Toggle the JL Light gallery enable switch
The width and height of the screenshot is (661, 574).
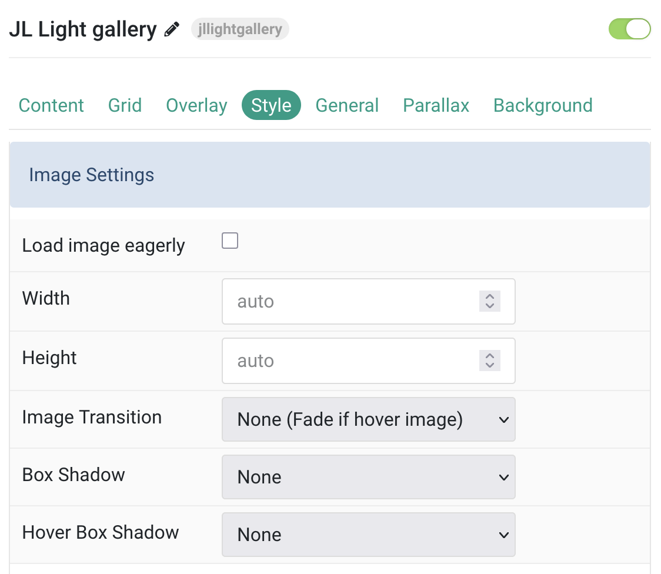629,29
